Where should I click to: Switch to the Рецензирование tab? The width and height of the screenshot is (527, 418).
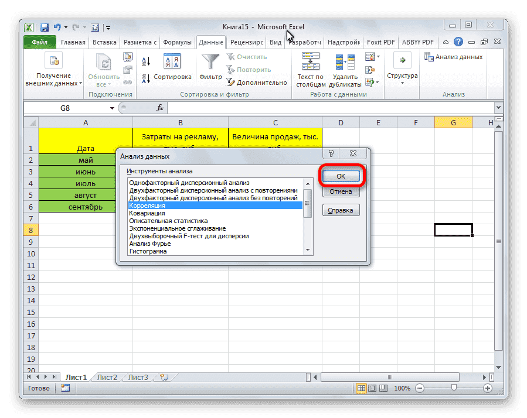point(245,42)
